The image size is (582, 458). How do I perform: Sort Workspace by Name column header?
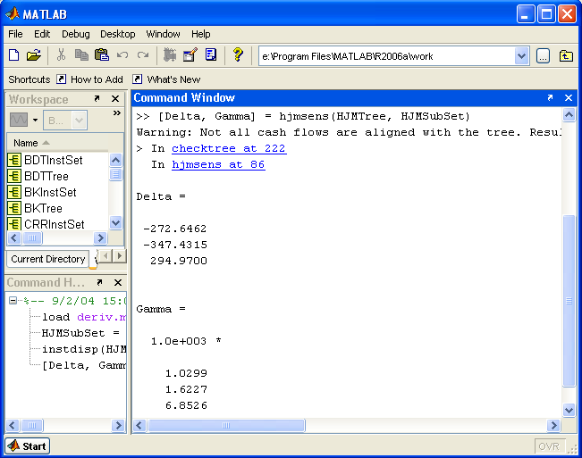[x=57, y=143]
